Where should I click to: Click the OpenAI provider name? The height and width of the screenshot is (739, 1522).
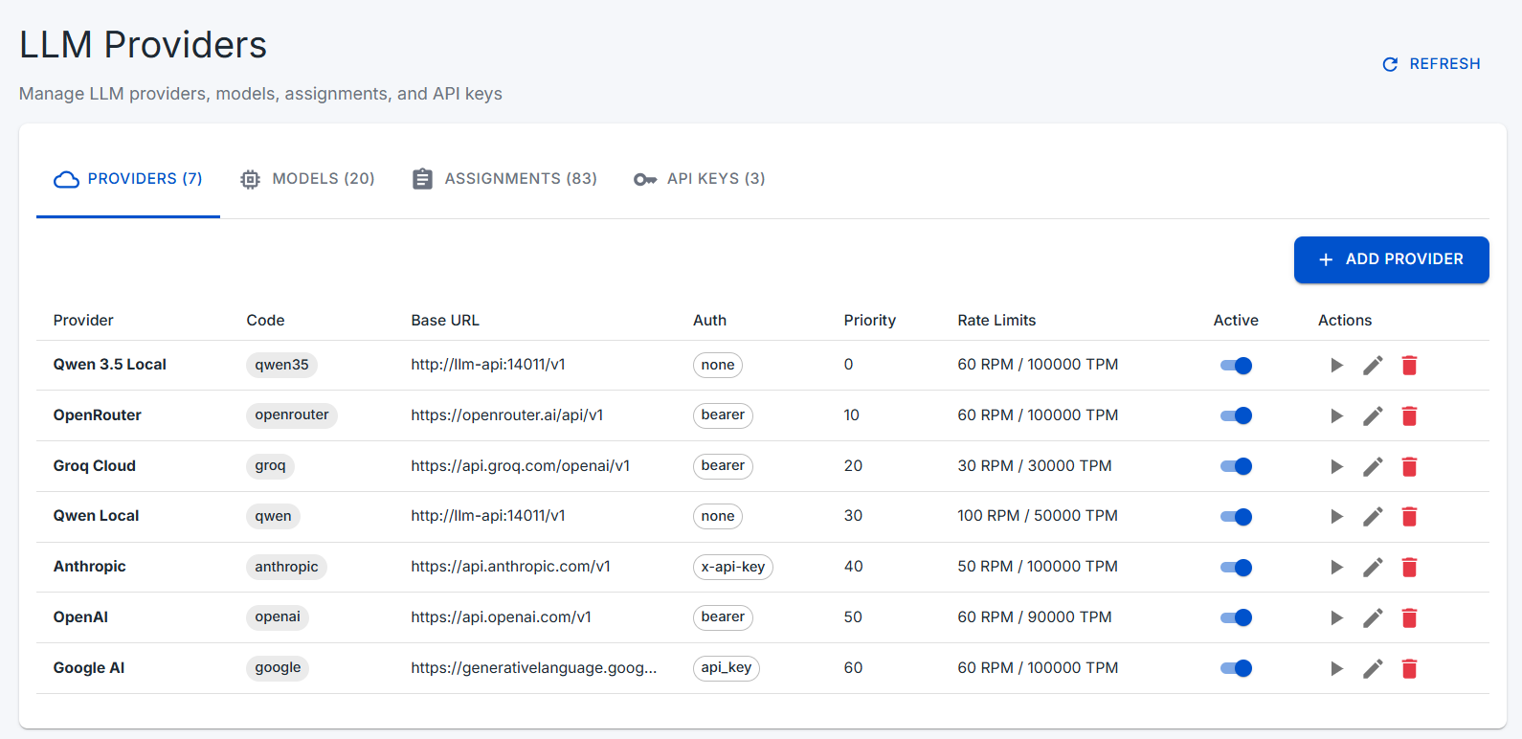click(x=80, y=617)
